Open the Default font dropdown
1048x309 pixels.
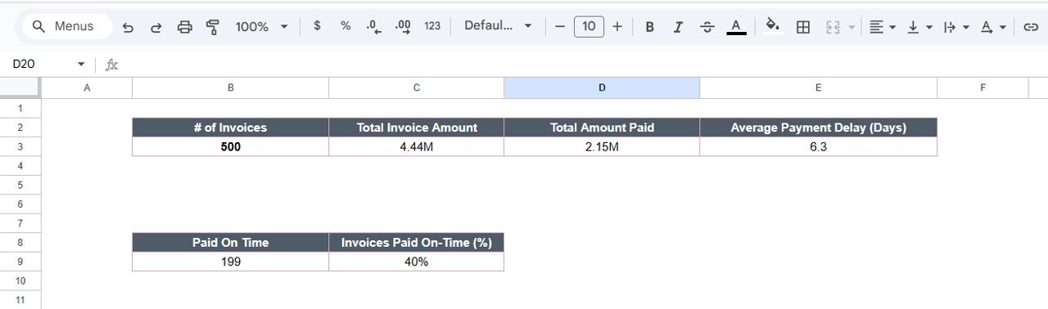[498, 26]
